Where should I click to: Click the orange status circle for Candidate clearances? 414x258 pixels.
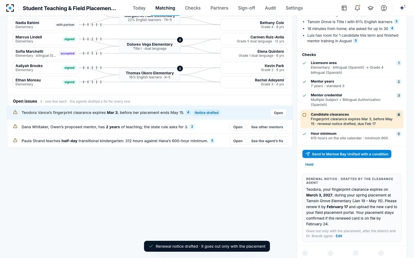304,115
